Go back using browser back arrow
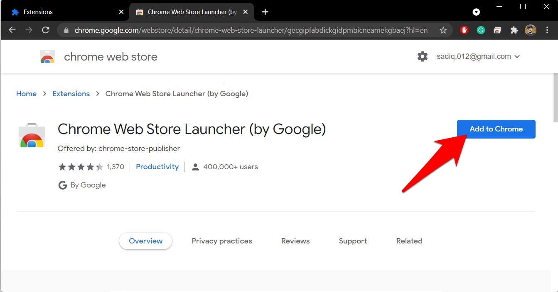The image size is (558, 292). click(x=12, y=30)
